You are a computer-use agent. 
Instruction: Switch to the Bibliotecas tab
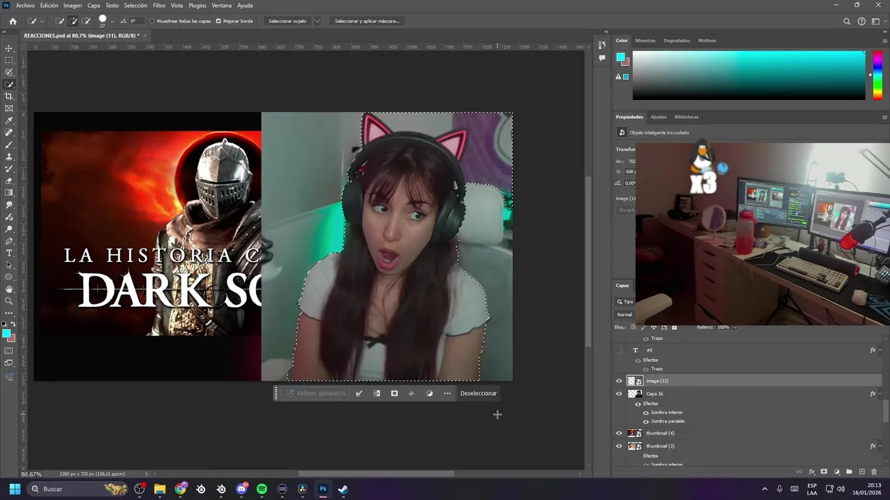point(686,117)
